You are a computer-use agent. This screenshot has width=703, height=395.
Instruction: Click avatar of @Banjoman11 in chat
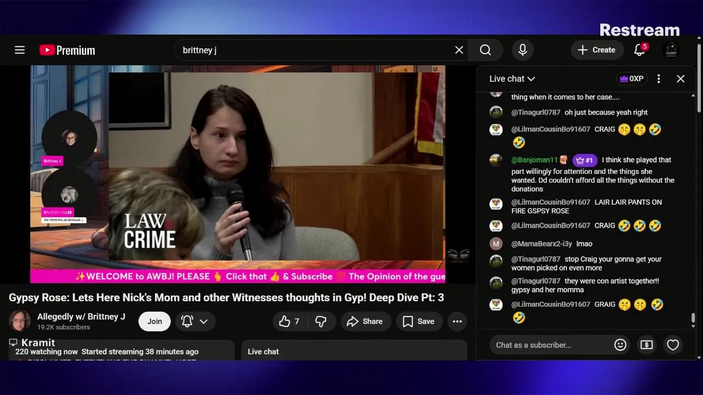tap(496, 160)
